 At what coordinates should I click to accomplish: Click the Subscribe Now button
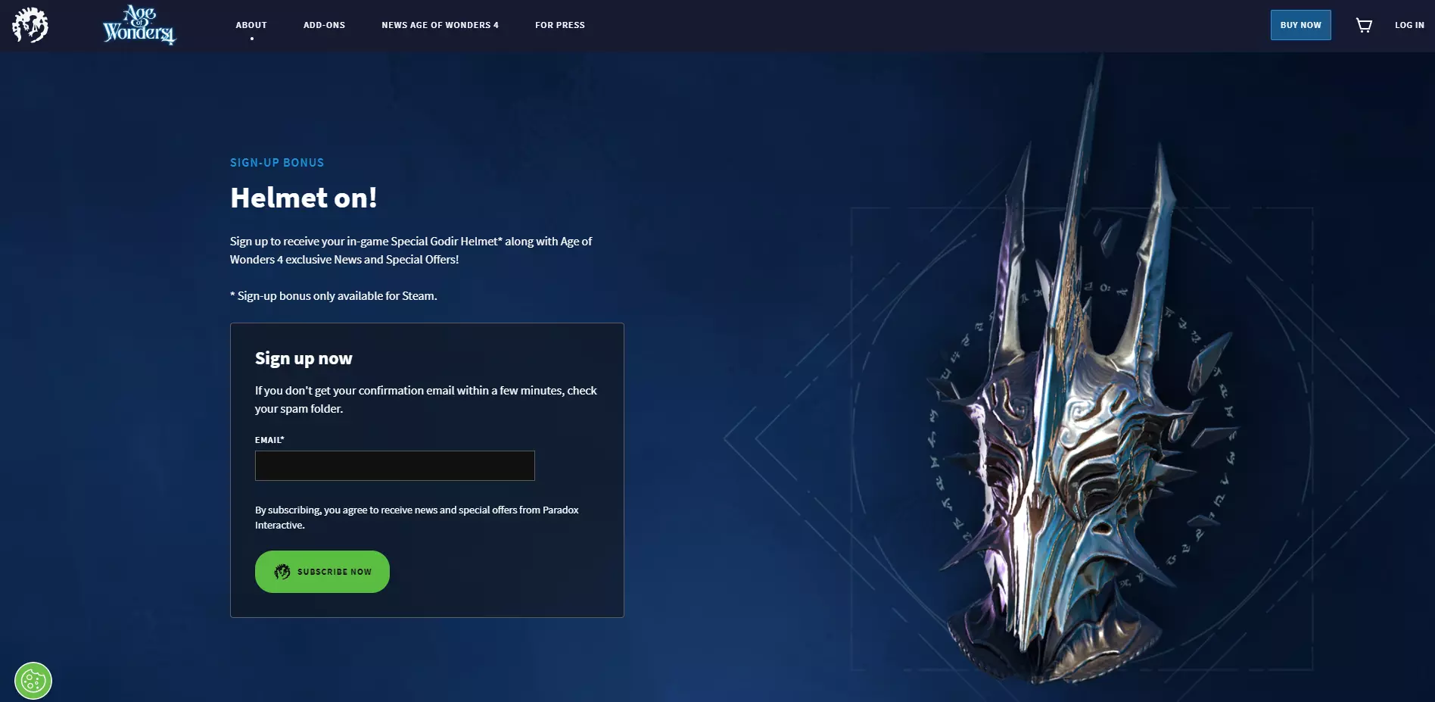click(322, 572)
